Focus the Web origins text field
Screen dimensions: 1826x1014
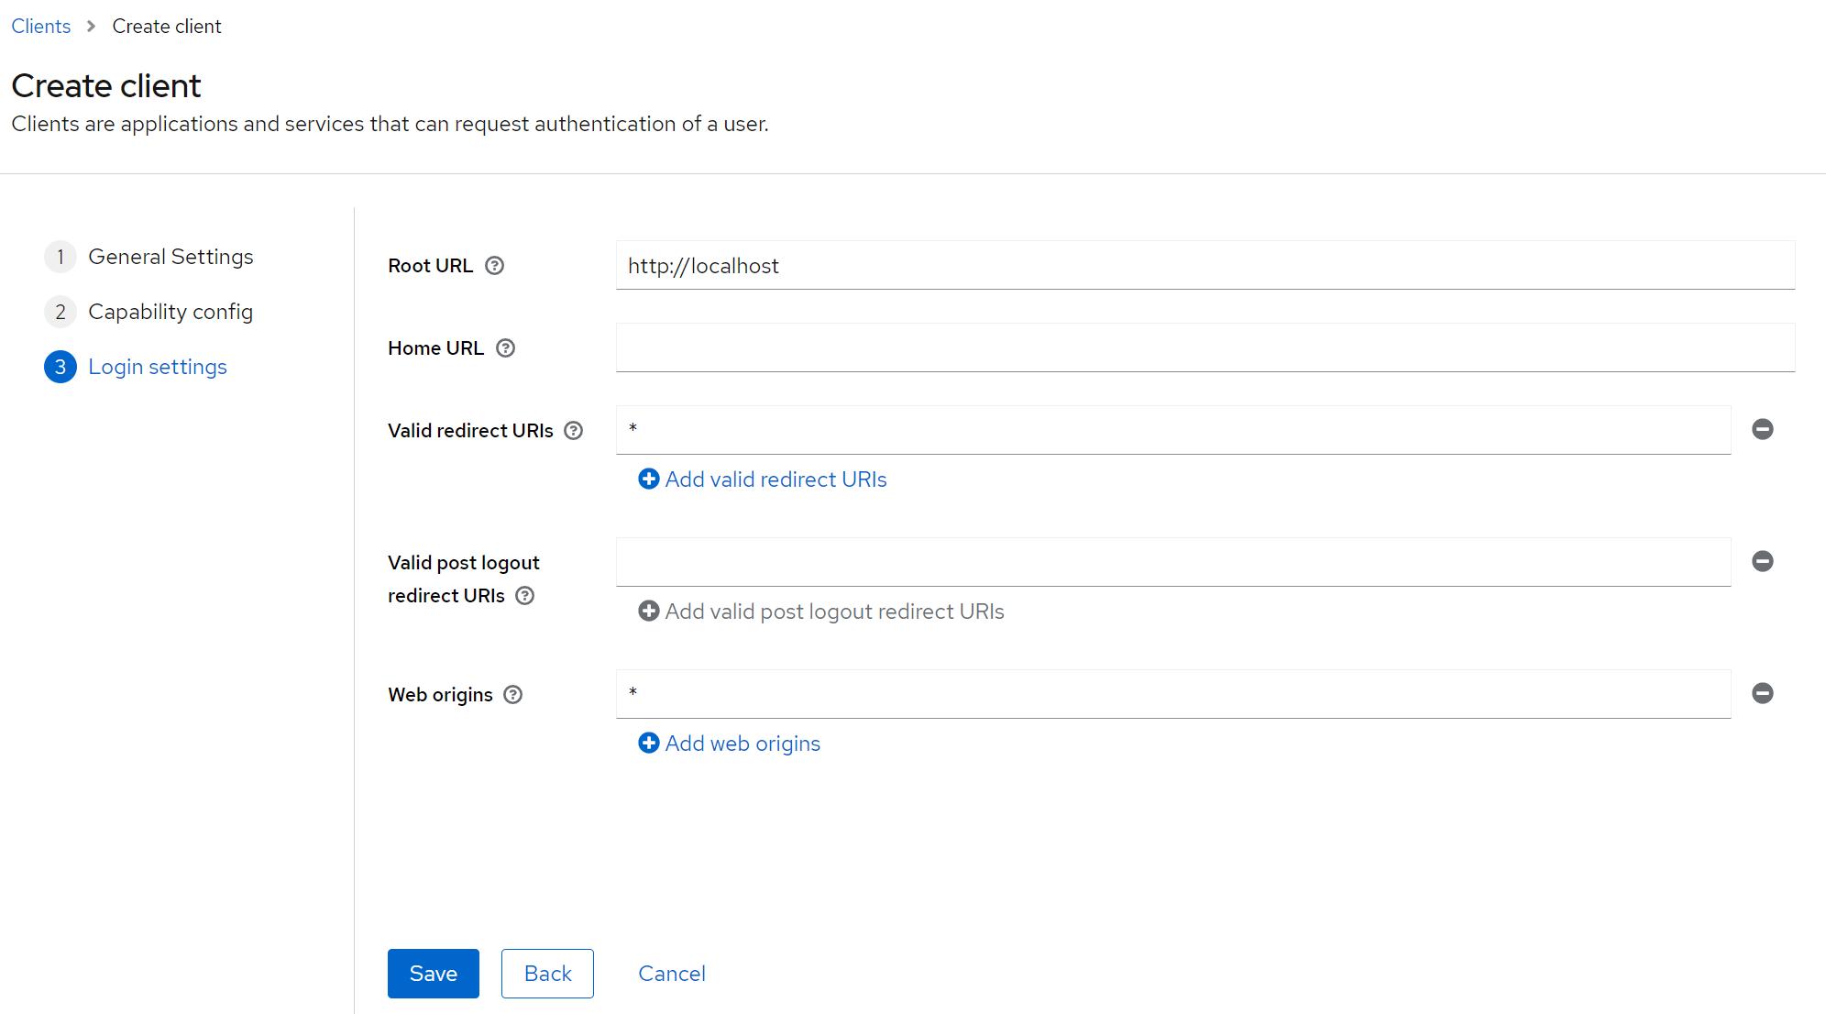[x=1173, y=694]
